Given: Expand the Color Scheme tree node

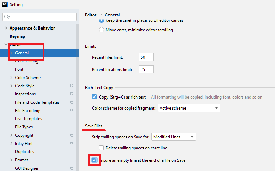Looking at the screenshot, I should [12, 78].
